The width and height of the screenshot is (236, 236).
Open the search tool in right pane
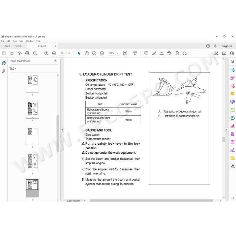(x=232, y=61)
